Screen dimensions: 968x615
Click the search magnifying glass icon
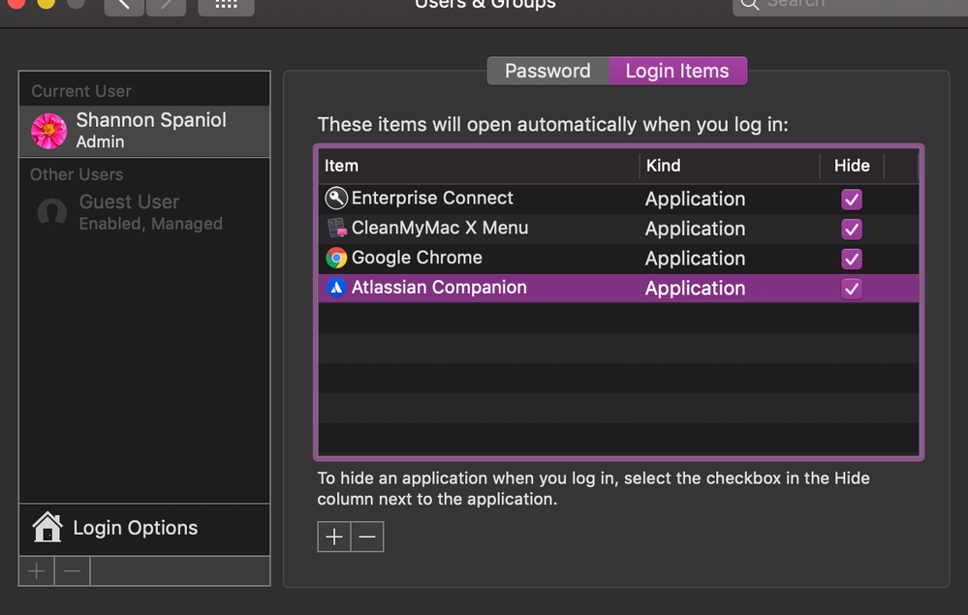click(749, 4)
